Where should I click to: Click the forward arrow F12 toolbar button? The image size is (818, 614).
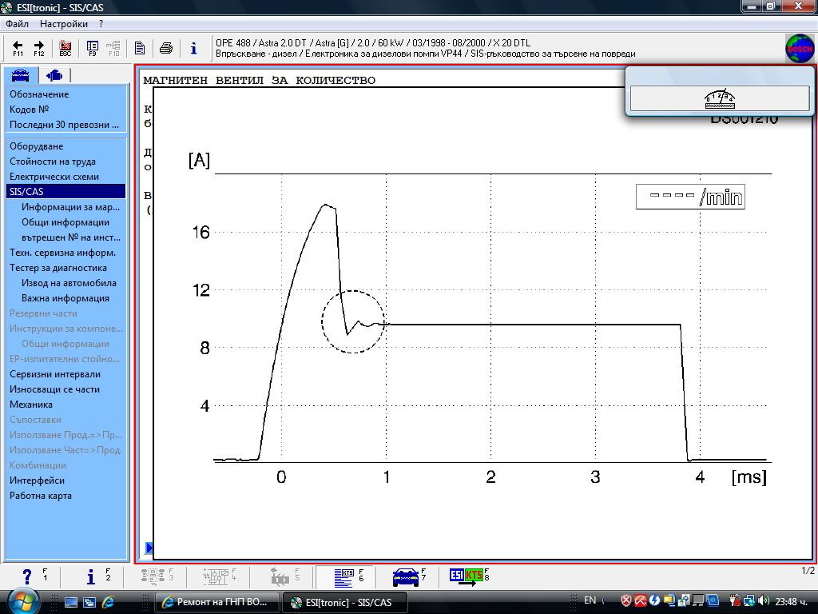pos(39,48)
